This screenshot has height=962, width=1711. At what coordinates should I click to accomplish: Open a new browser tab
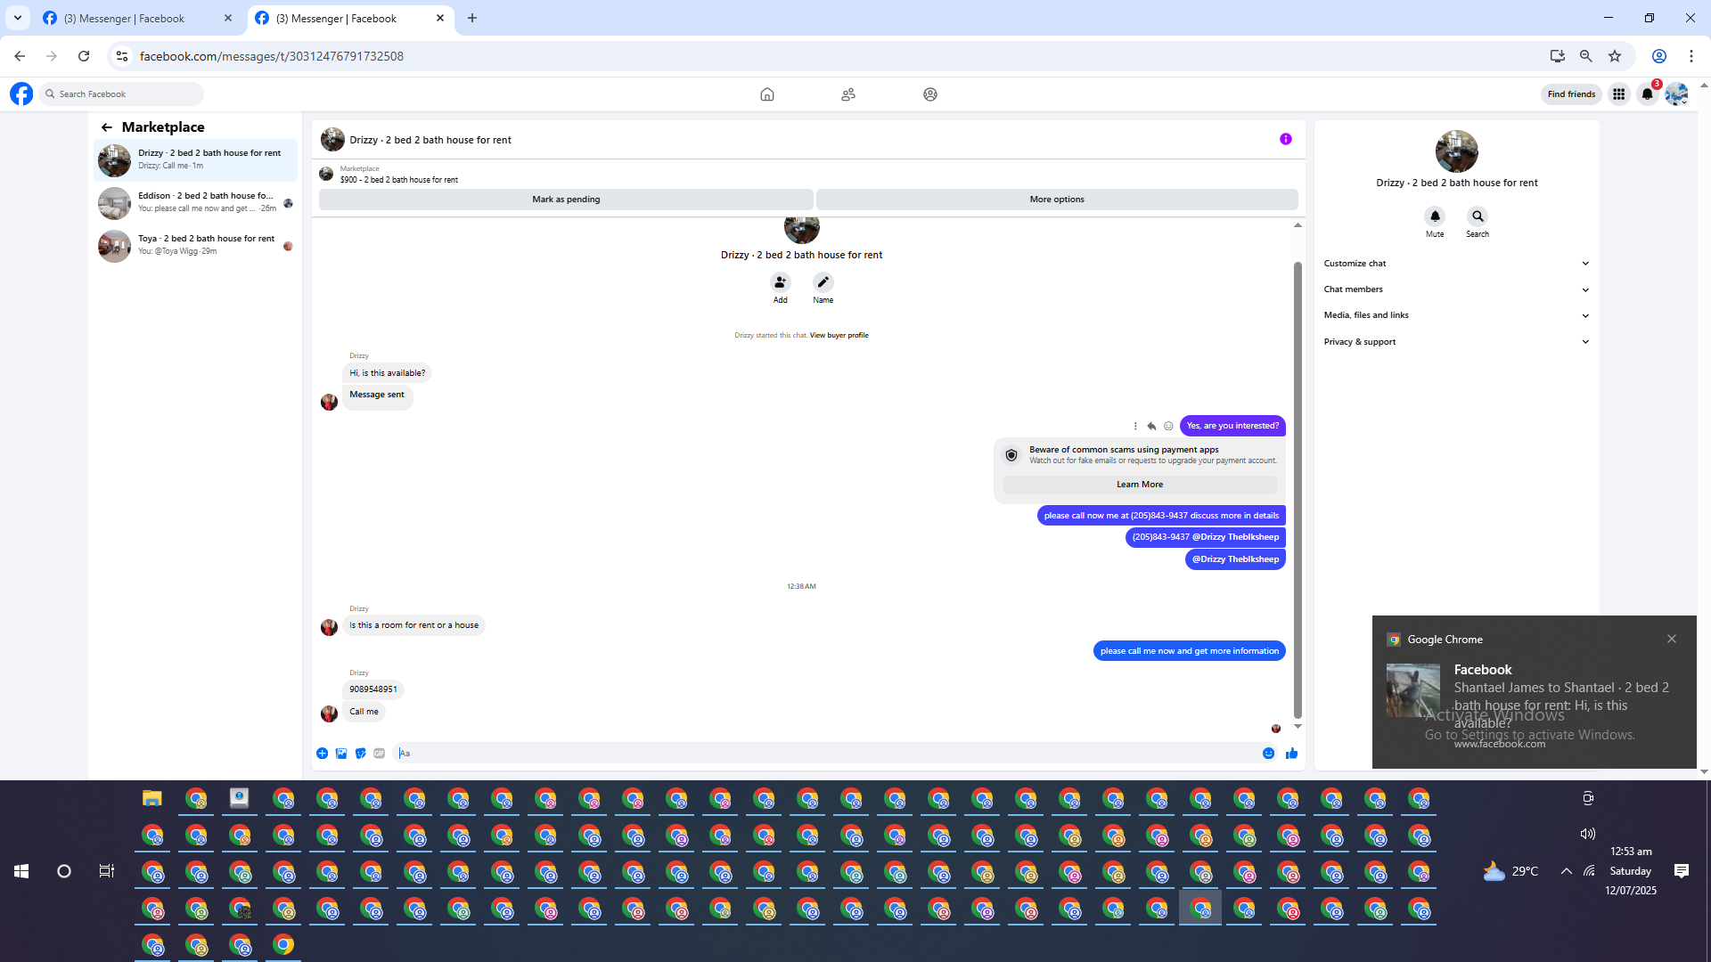coord(472,18)
